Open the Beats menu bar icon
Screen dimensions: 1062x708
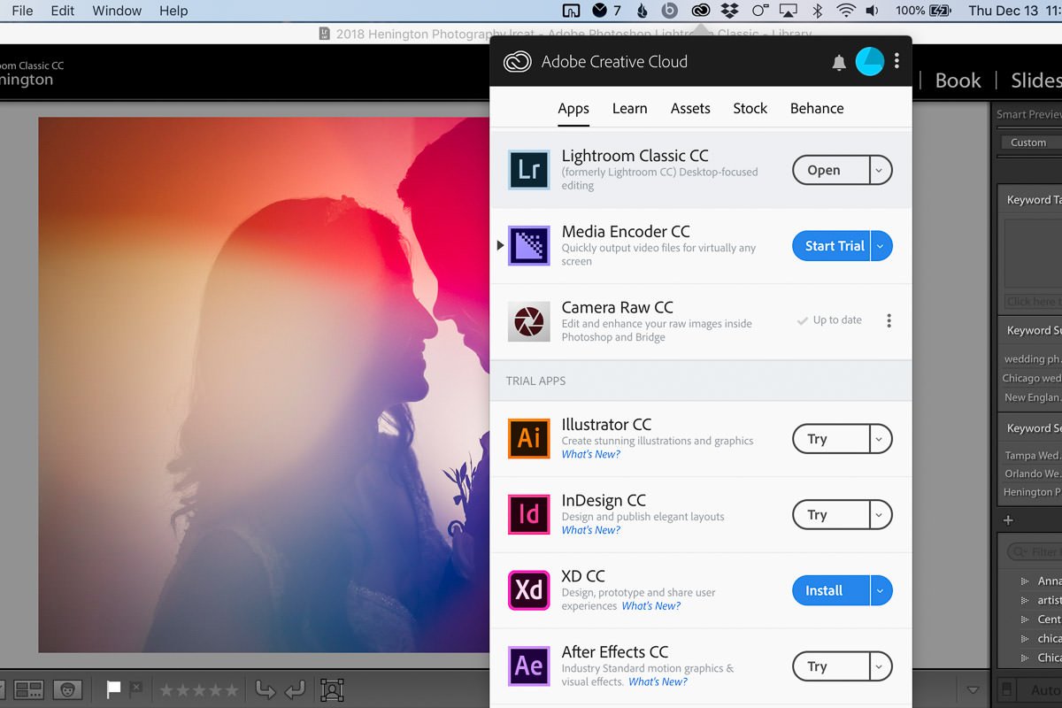pos(669,11)
